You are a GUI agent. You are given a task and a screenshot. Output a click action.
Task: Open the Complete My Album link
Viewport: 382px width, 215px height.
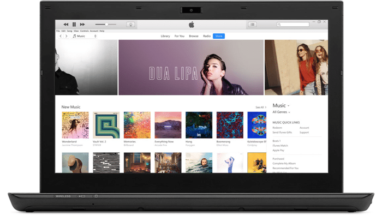[x=284, y=163]
